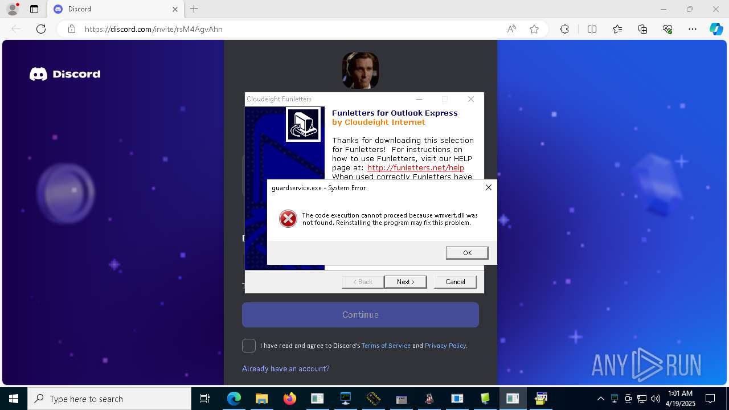Click Next in the Cloudeight Funletters installer
This screenshot has width=729, height=410.
tap(405, 282)
